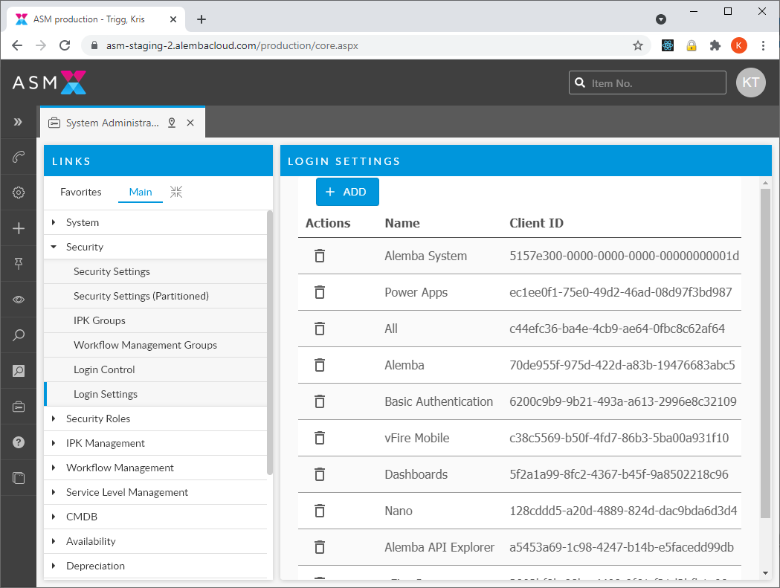
Task: Switch to the Favorites tab
Action: [x=81, y=192]
